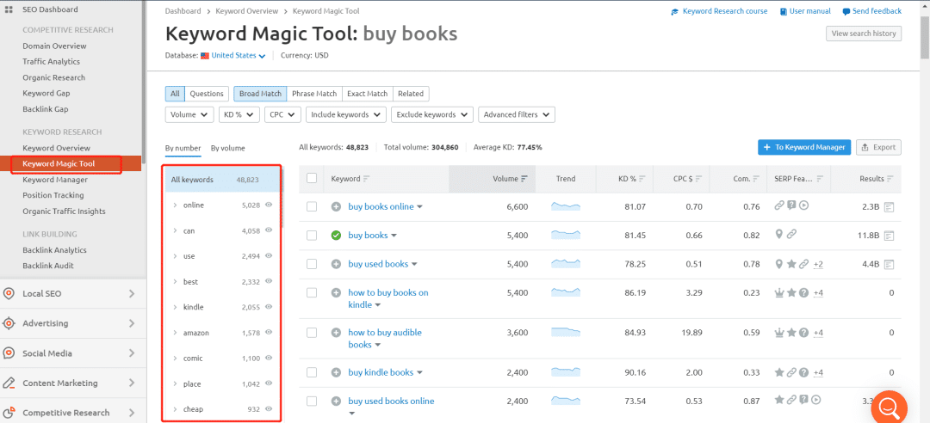Tick the select-all checkbox in table header

click(x=312, y=179)
